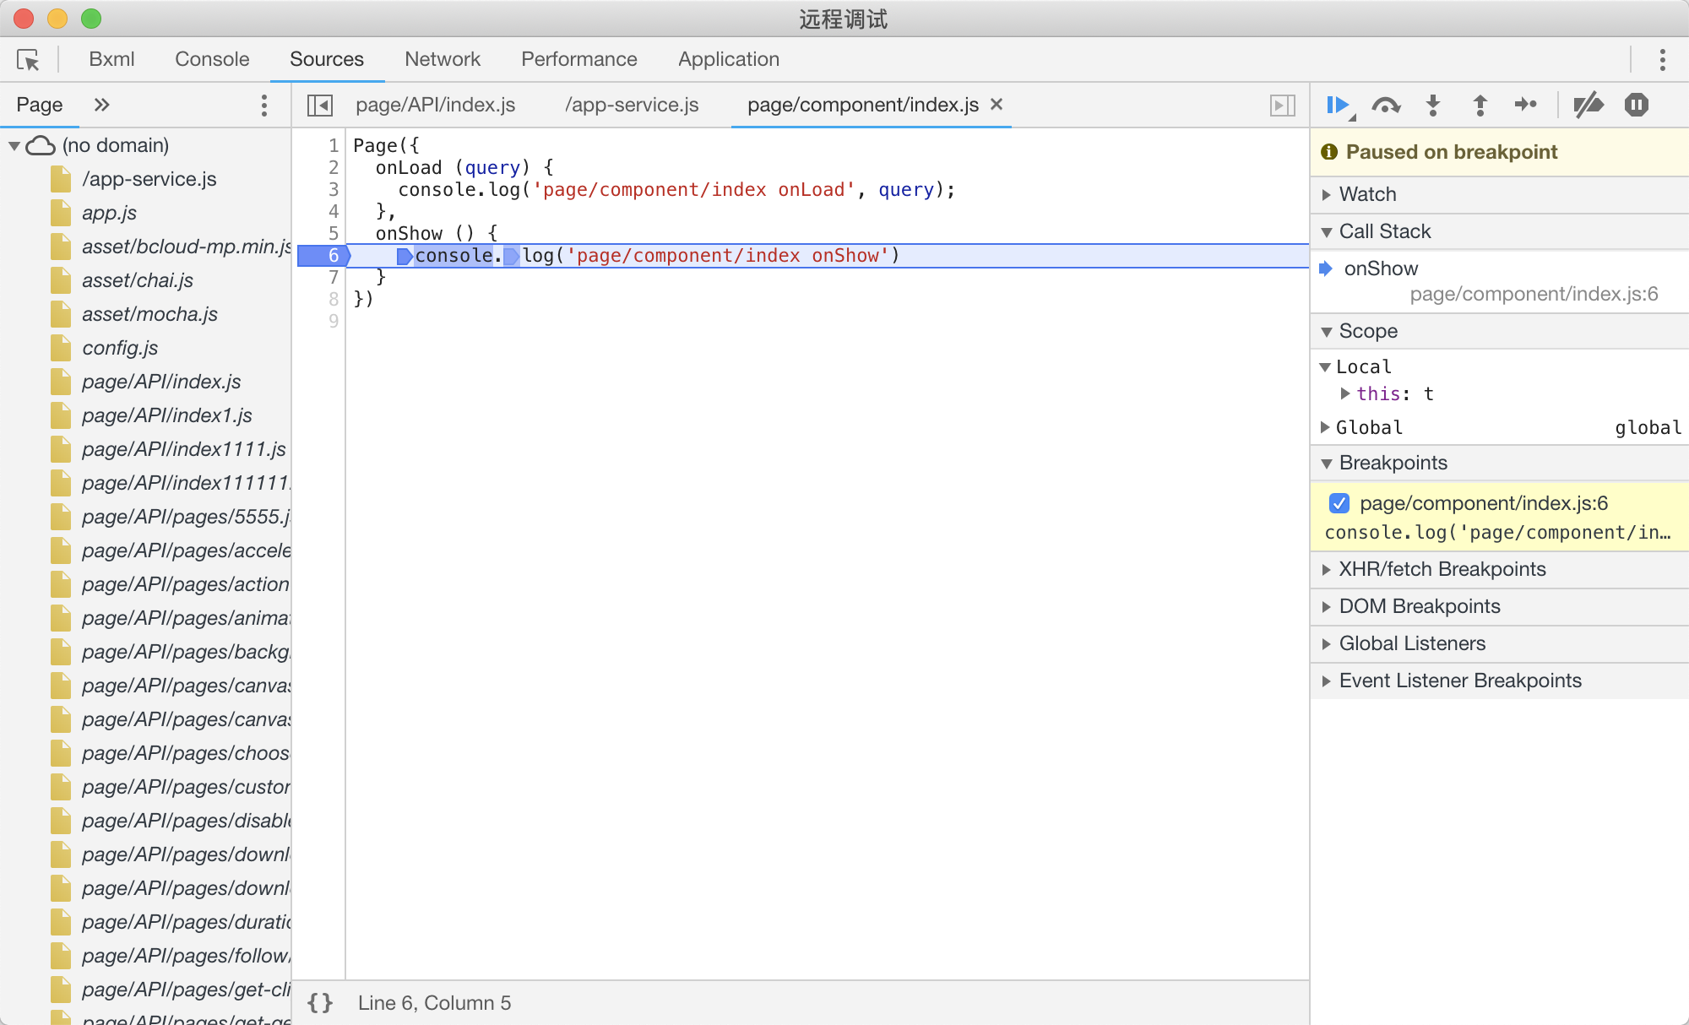
Task: Open config.js in file tree
Action: [120, 348]
